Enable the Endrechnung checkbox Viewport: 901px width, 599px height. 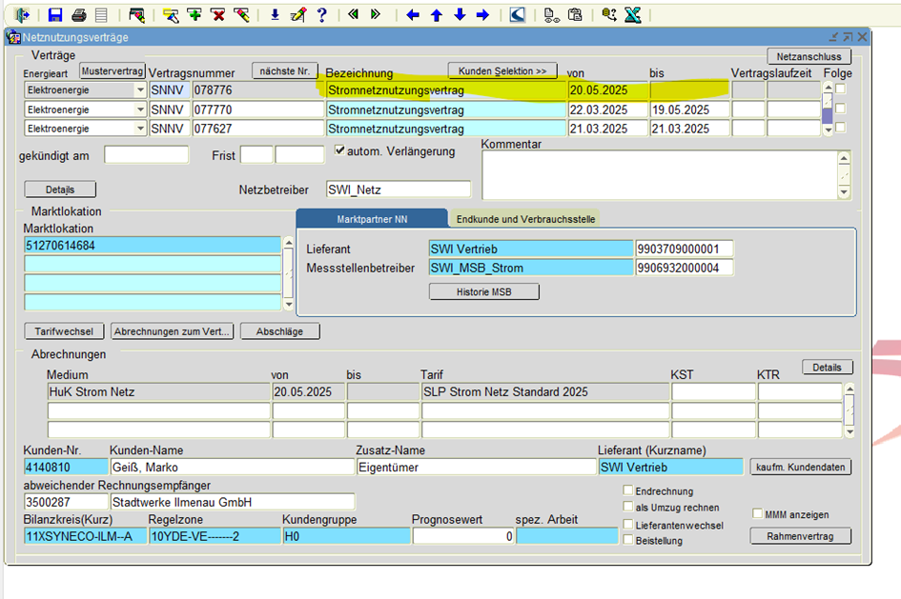click(628, 491)
